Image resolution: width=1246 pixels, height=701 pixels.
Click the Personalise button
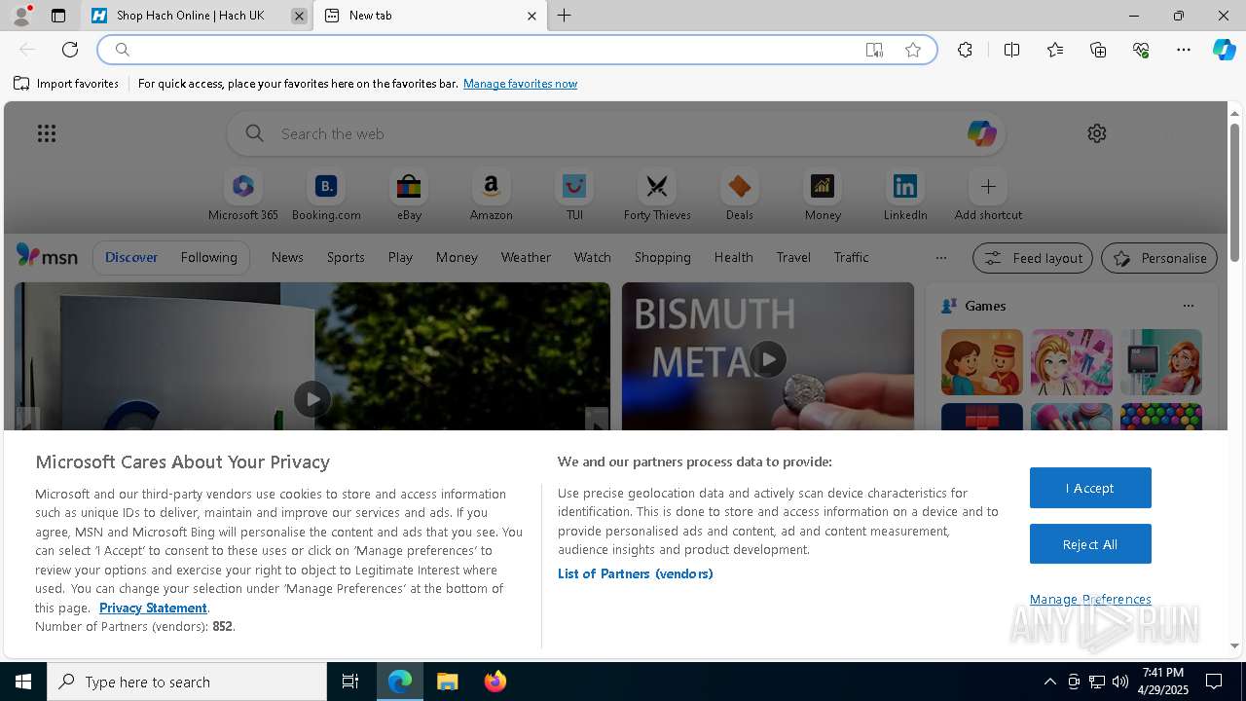[x=1159, y=258]
